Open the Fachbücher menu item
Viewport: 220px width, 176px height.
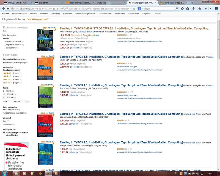pos(120,14)
